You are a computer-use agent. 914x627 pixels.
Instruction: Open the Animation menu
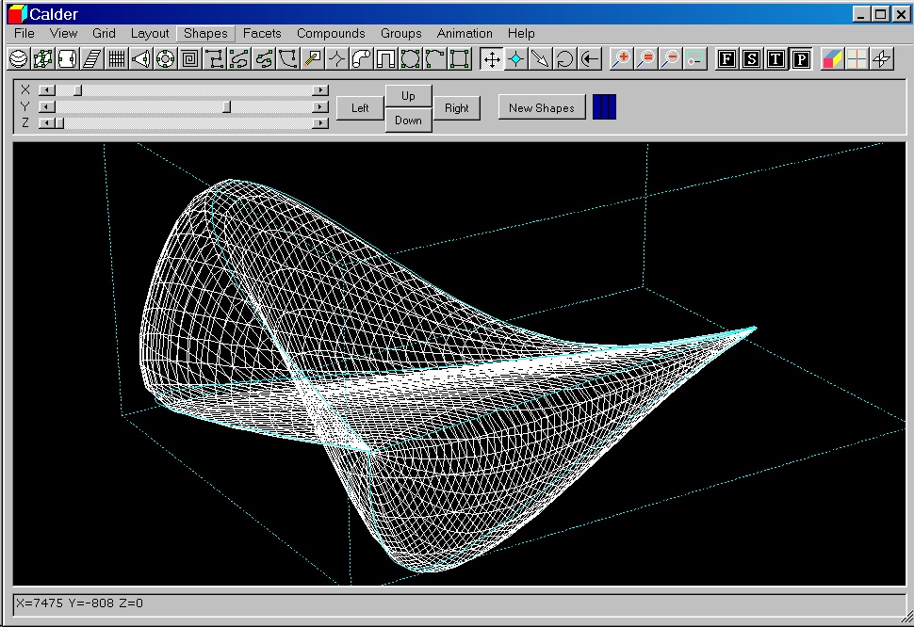(x=465, y=33)
